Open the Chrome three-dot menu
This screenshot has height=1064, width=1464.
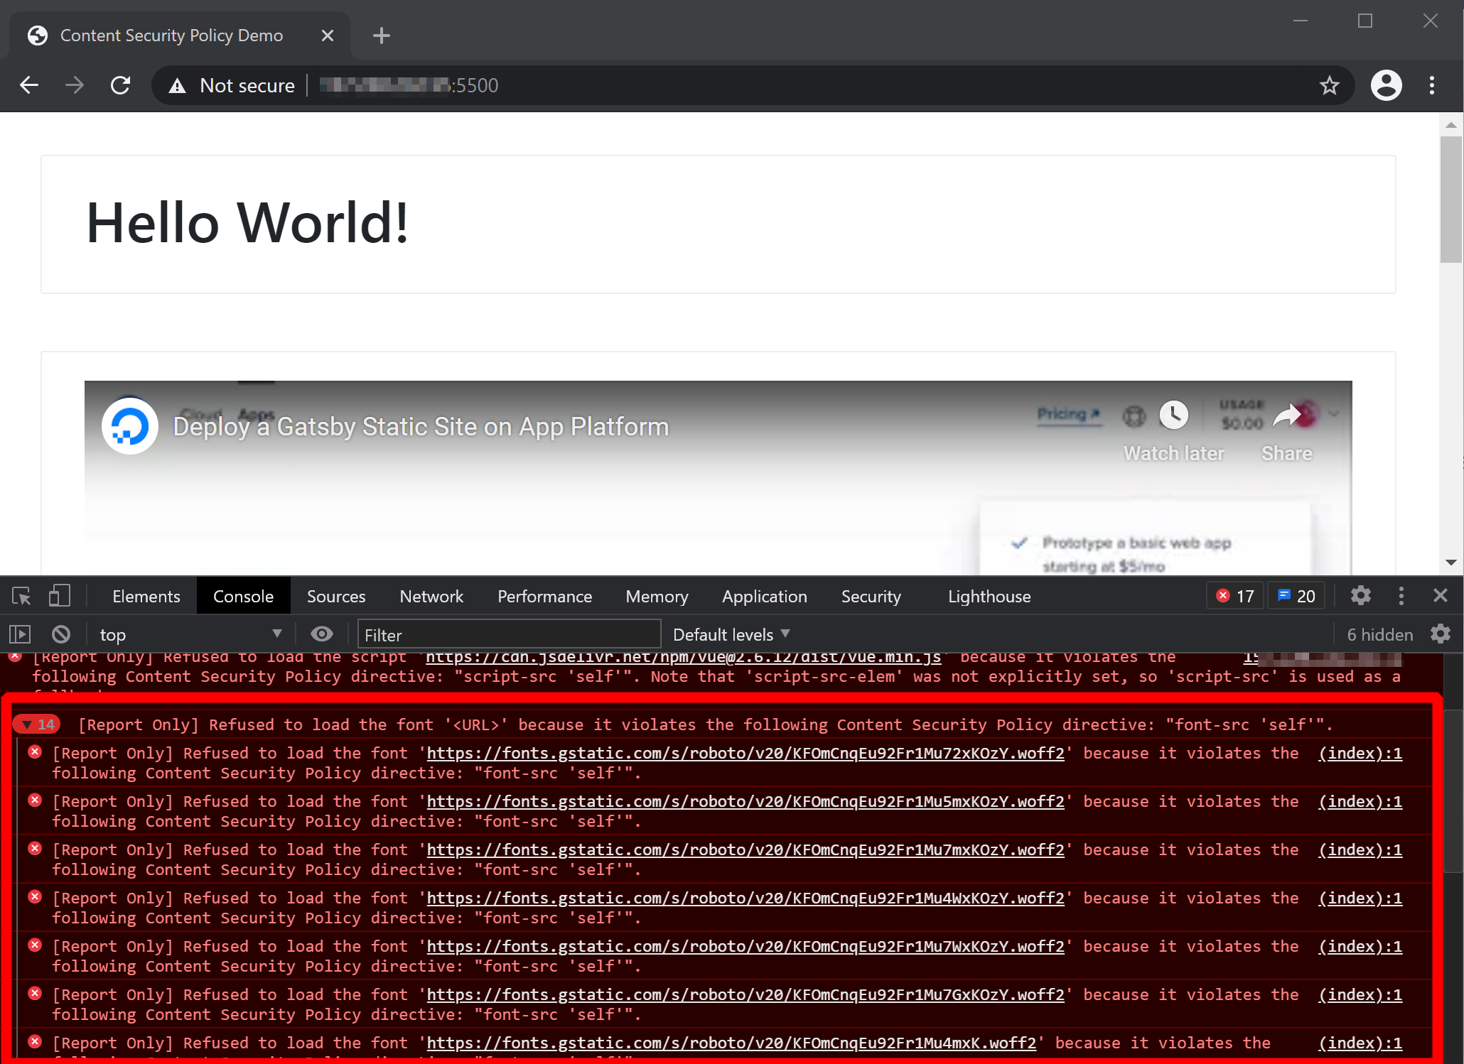click(1432, 85)
